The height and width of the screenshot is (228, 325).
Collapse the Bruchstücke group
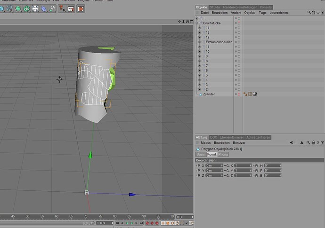(x=197, y=23)
